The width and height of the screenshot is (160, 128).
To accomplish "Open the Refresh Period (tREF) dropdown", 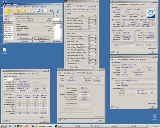I will click(x=95, y=61).
